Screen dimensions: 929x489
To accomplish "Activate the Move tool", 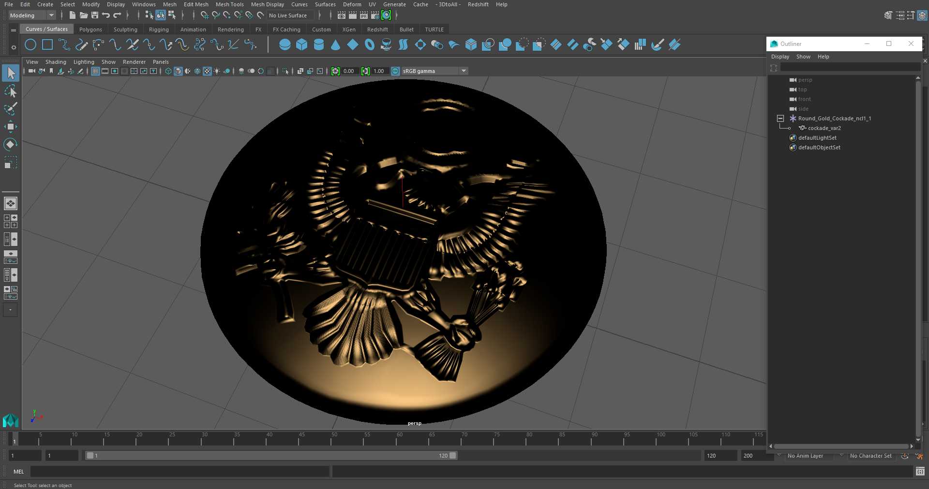I will click(x=10, y=127).
